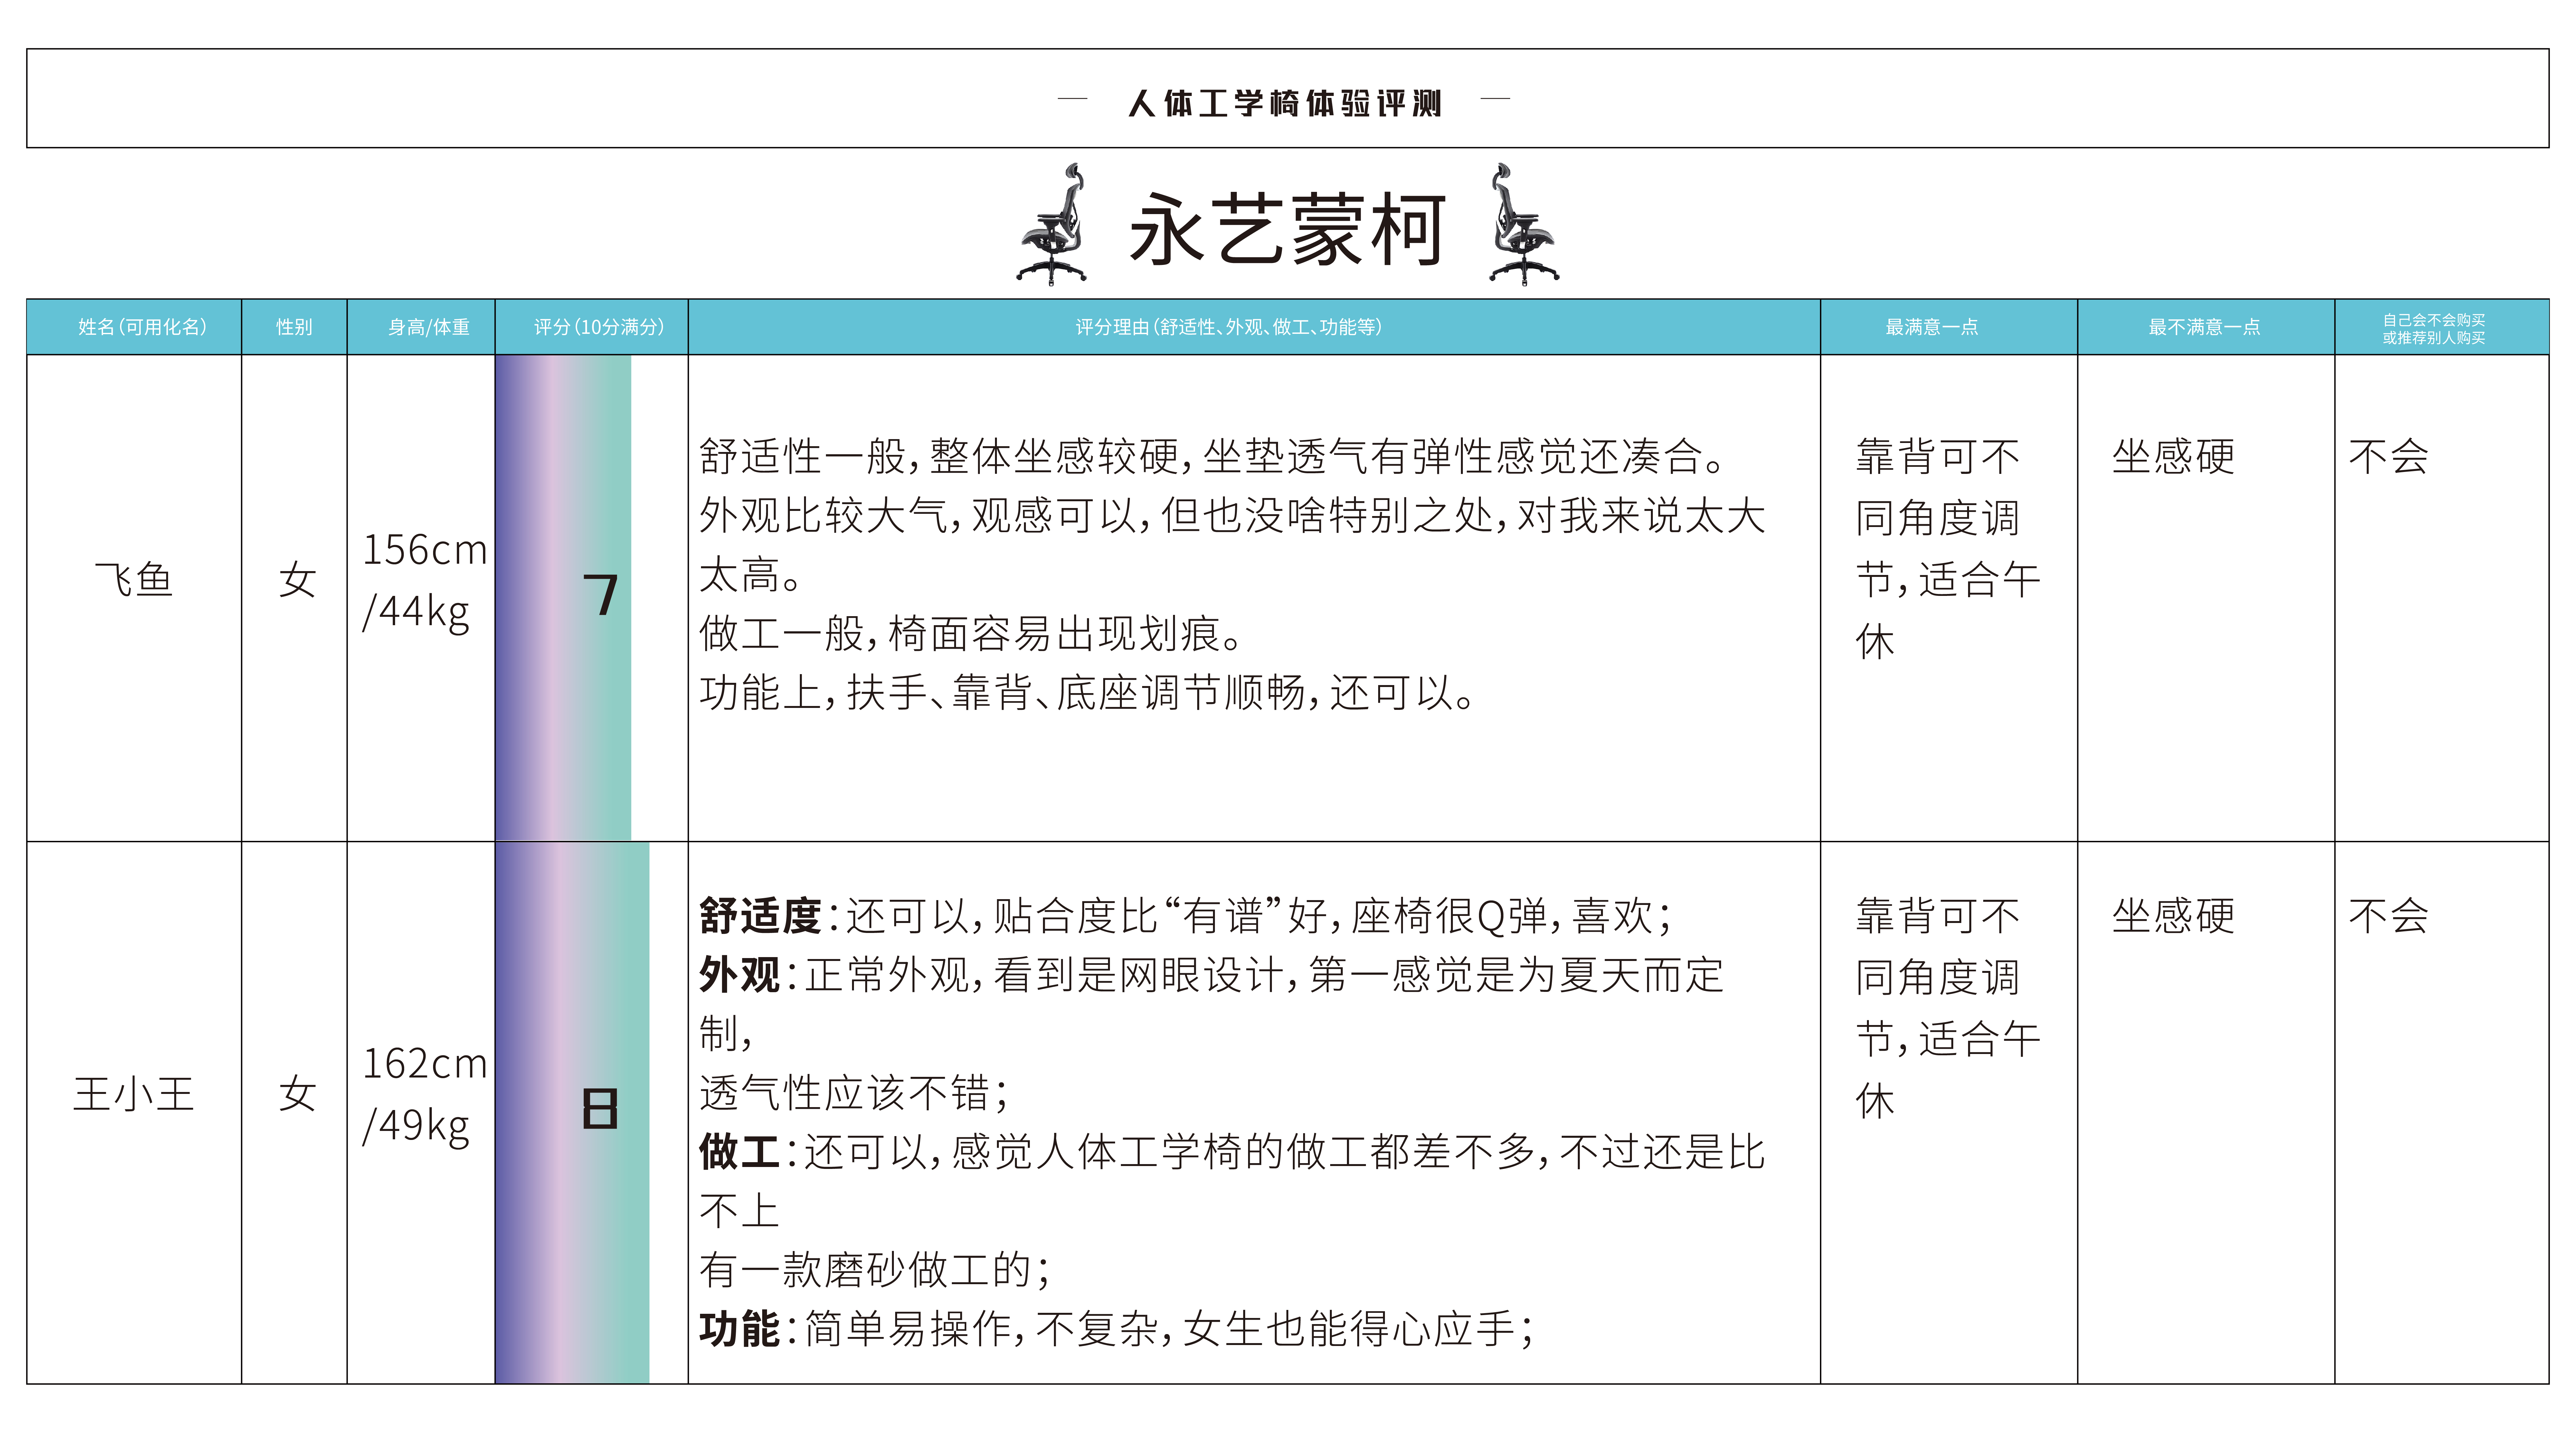Select the 评分理由 column header
This screenshot has width=2576, height=1449.
(1254, 327)
